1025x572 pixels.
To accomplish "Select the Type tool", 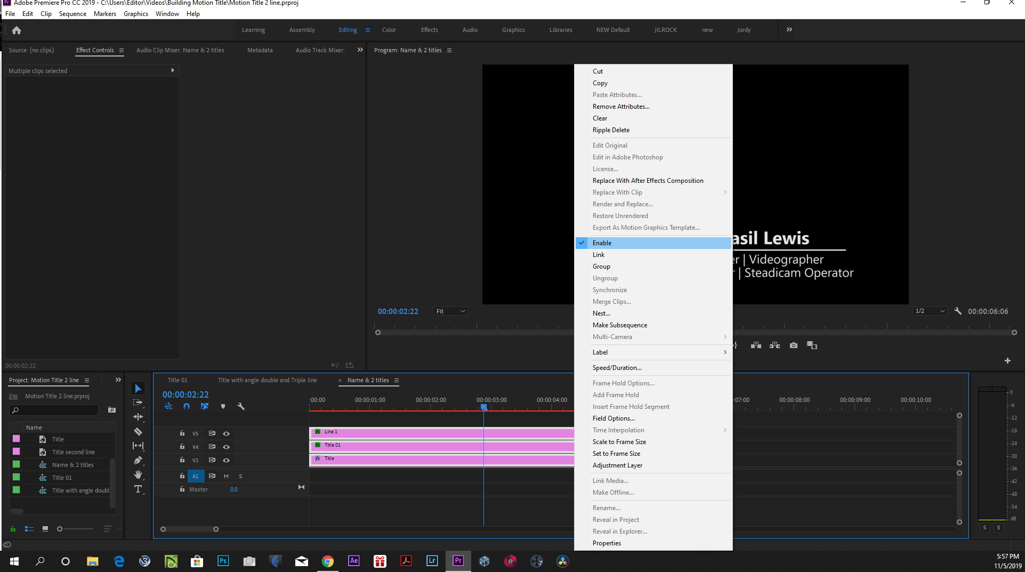I will [138, 489].
